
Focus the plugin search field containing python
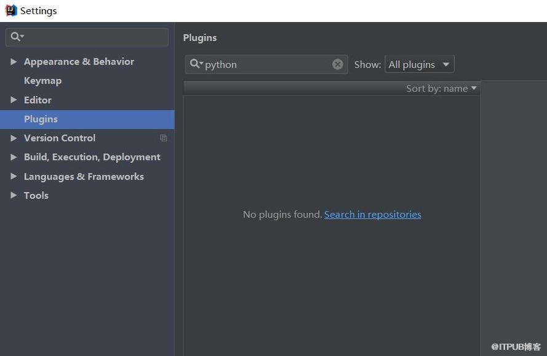pos(266,64)
